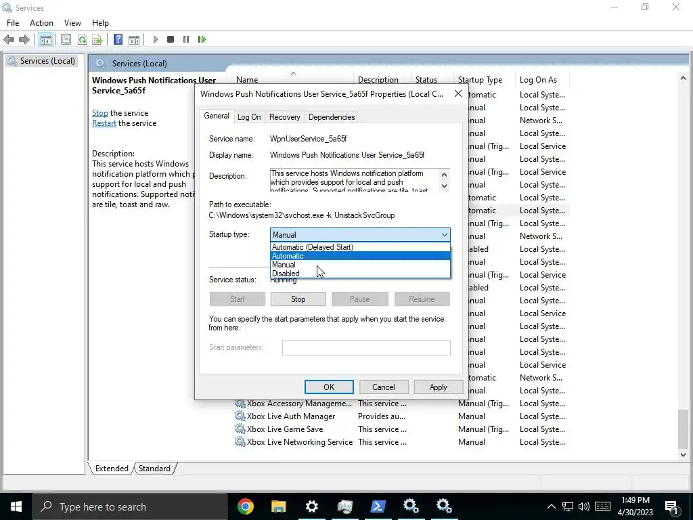
Task: Open the PowerShell icon on the taskbar
Action: (x=378, y=506)
